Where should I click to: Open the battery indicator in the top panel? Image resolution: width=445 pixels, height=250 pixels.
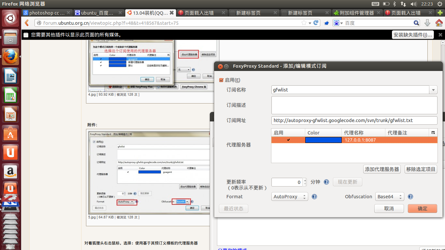coord(386,4)
